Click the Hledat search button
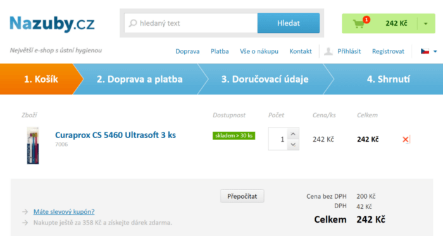This screenshot has height=236, width=443. coord(289,23)
